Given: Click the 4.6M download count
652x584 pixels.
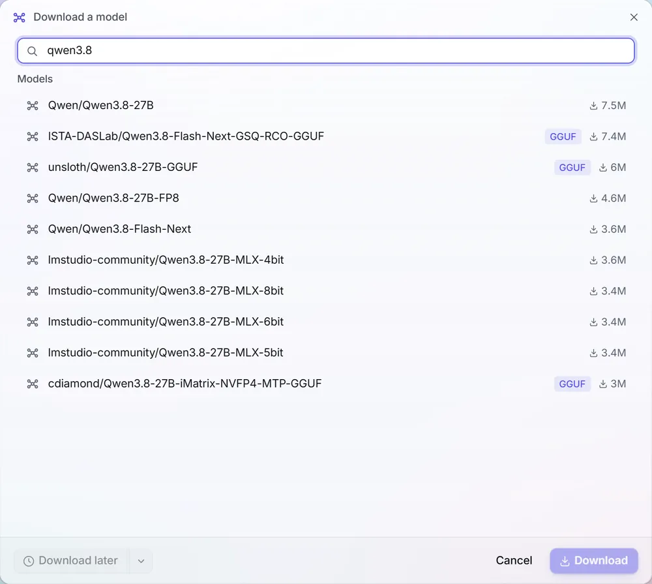Looking at the screenshot, I should click(x=608, y=198).
